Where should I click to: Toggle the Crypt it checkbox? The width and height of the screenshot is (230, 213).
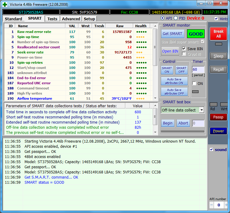point(184,54)
